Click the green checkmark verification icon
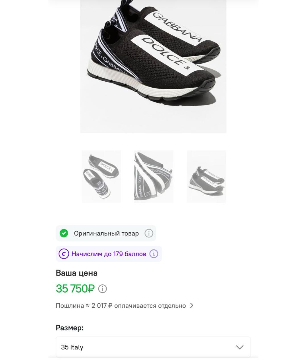 (x=64, y=233)
